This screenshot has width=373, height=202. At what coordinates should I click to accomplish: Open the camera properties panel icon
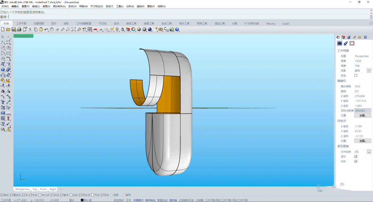pyautogui.click(x=339, y=43)
